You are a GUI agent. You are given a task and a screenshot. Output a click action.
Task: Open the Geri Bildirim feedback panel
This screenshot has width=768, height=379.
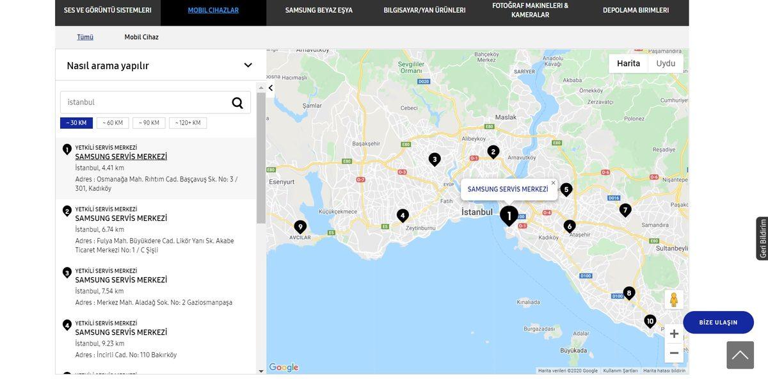point(761,238)
